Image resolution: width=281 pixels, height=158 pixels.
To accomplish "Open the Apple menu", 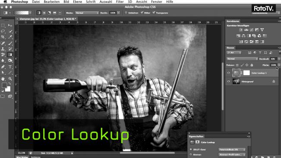I will coord(5,2).
